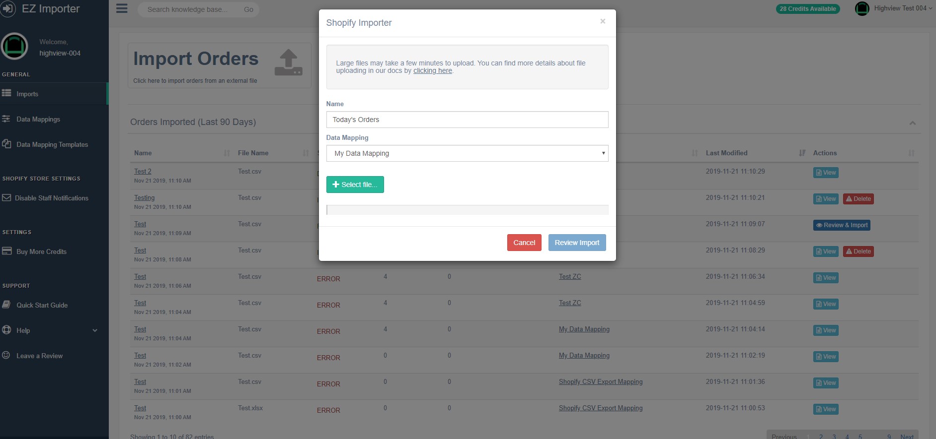
Task: Open Buy More Credits page
Action: click(41, 252)
